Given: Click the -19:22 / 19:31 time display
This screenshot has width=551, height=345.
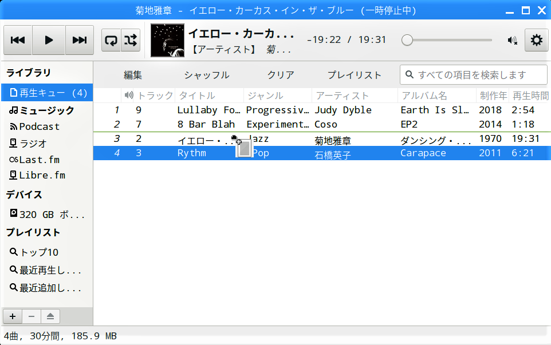Looking at the screenshot, I should (346, 39).
